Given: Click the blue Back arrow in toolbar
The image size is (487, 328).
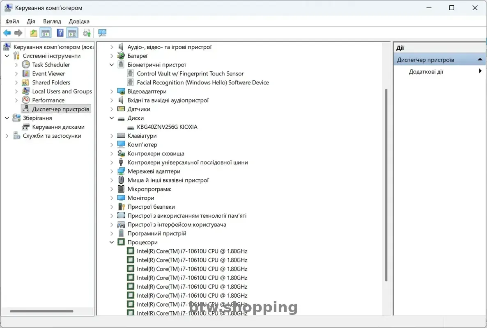Looking at the screenshot, I should coord(7,33).
